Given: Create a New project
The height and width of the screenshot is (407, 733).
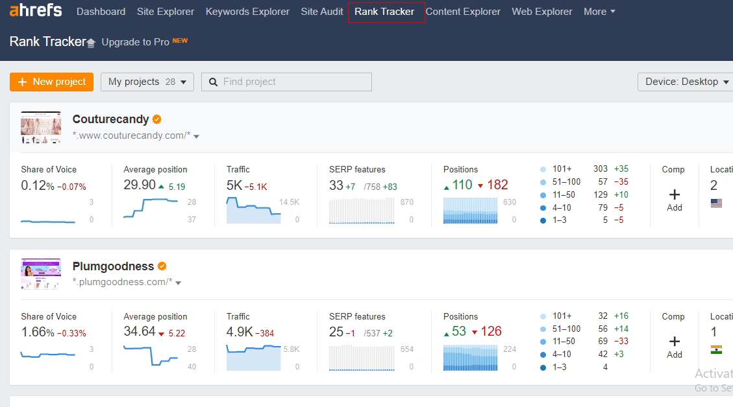Looking at the screenshot, I should 51,82.
